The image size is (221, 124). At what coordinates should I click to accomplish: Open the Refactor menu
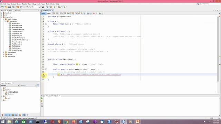(x=25, y=4)
